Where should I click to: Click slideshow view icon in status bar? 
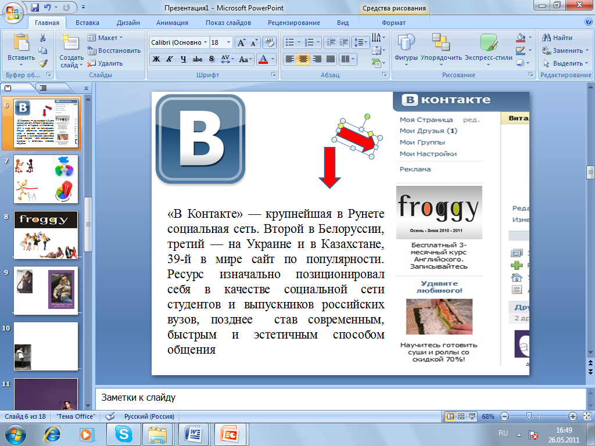(472, 416)
